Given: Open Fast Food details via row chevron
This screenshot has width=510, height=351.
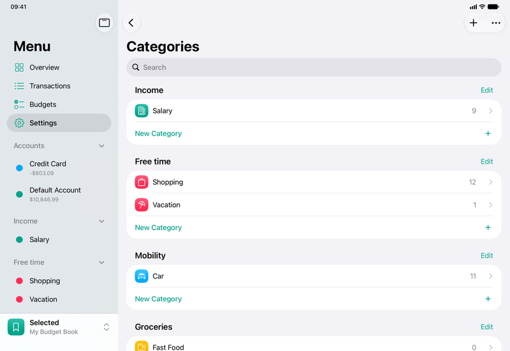Looking at the screenshot, I should [490, 347].
